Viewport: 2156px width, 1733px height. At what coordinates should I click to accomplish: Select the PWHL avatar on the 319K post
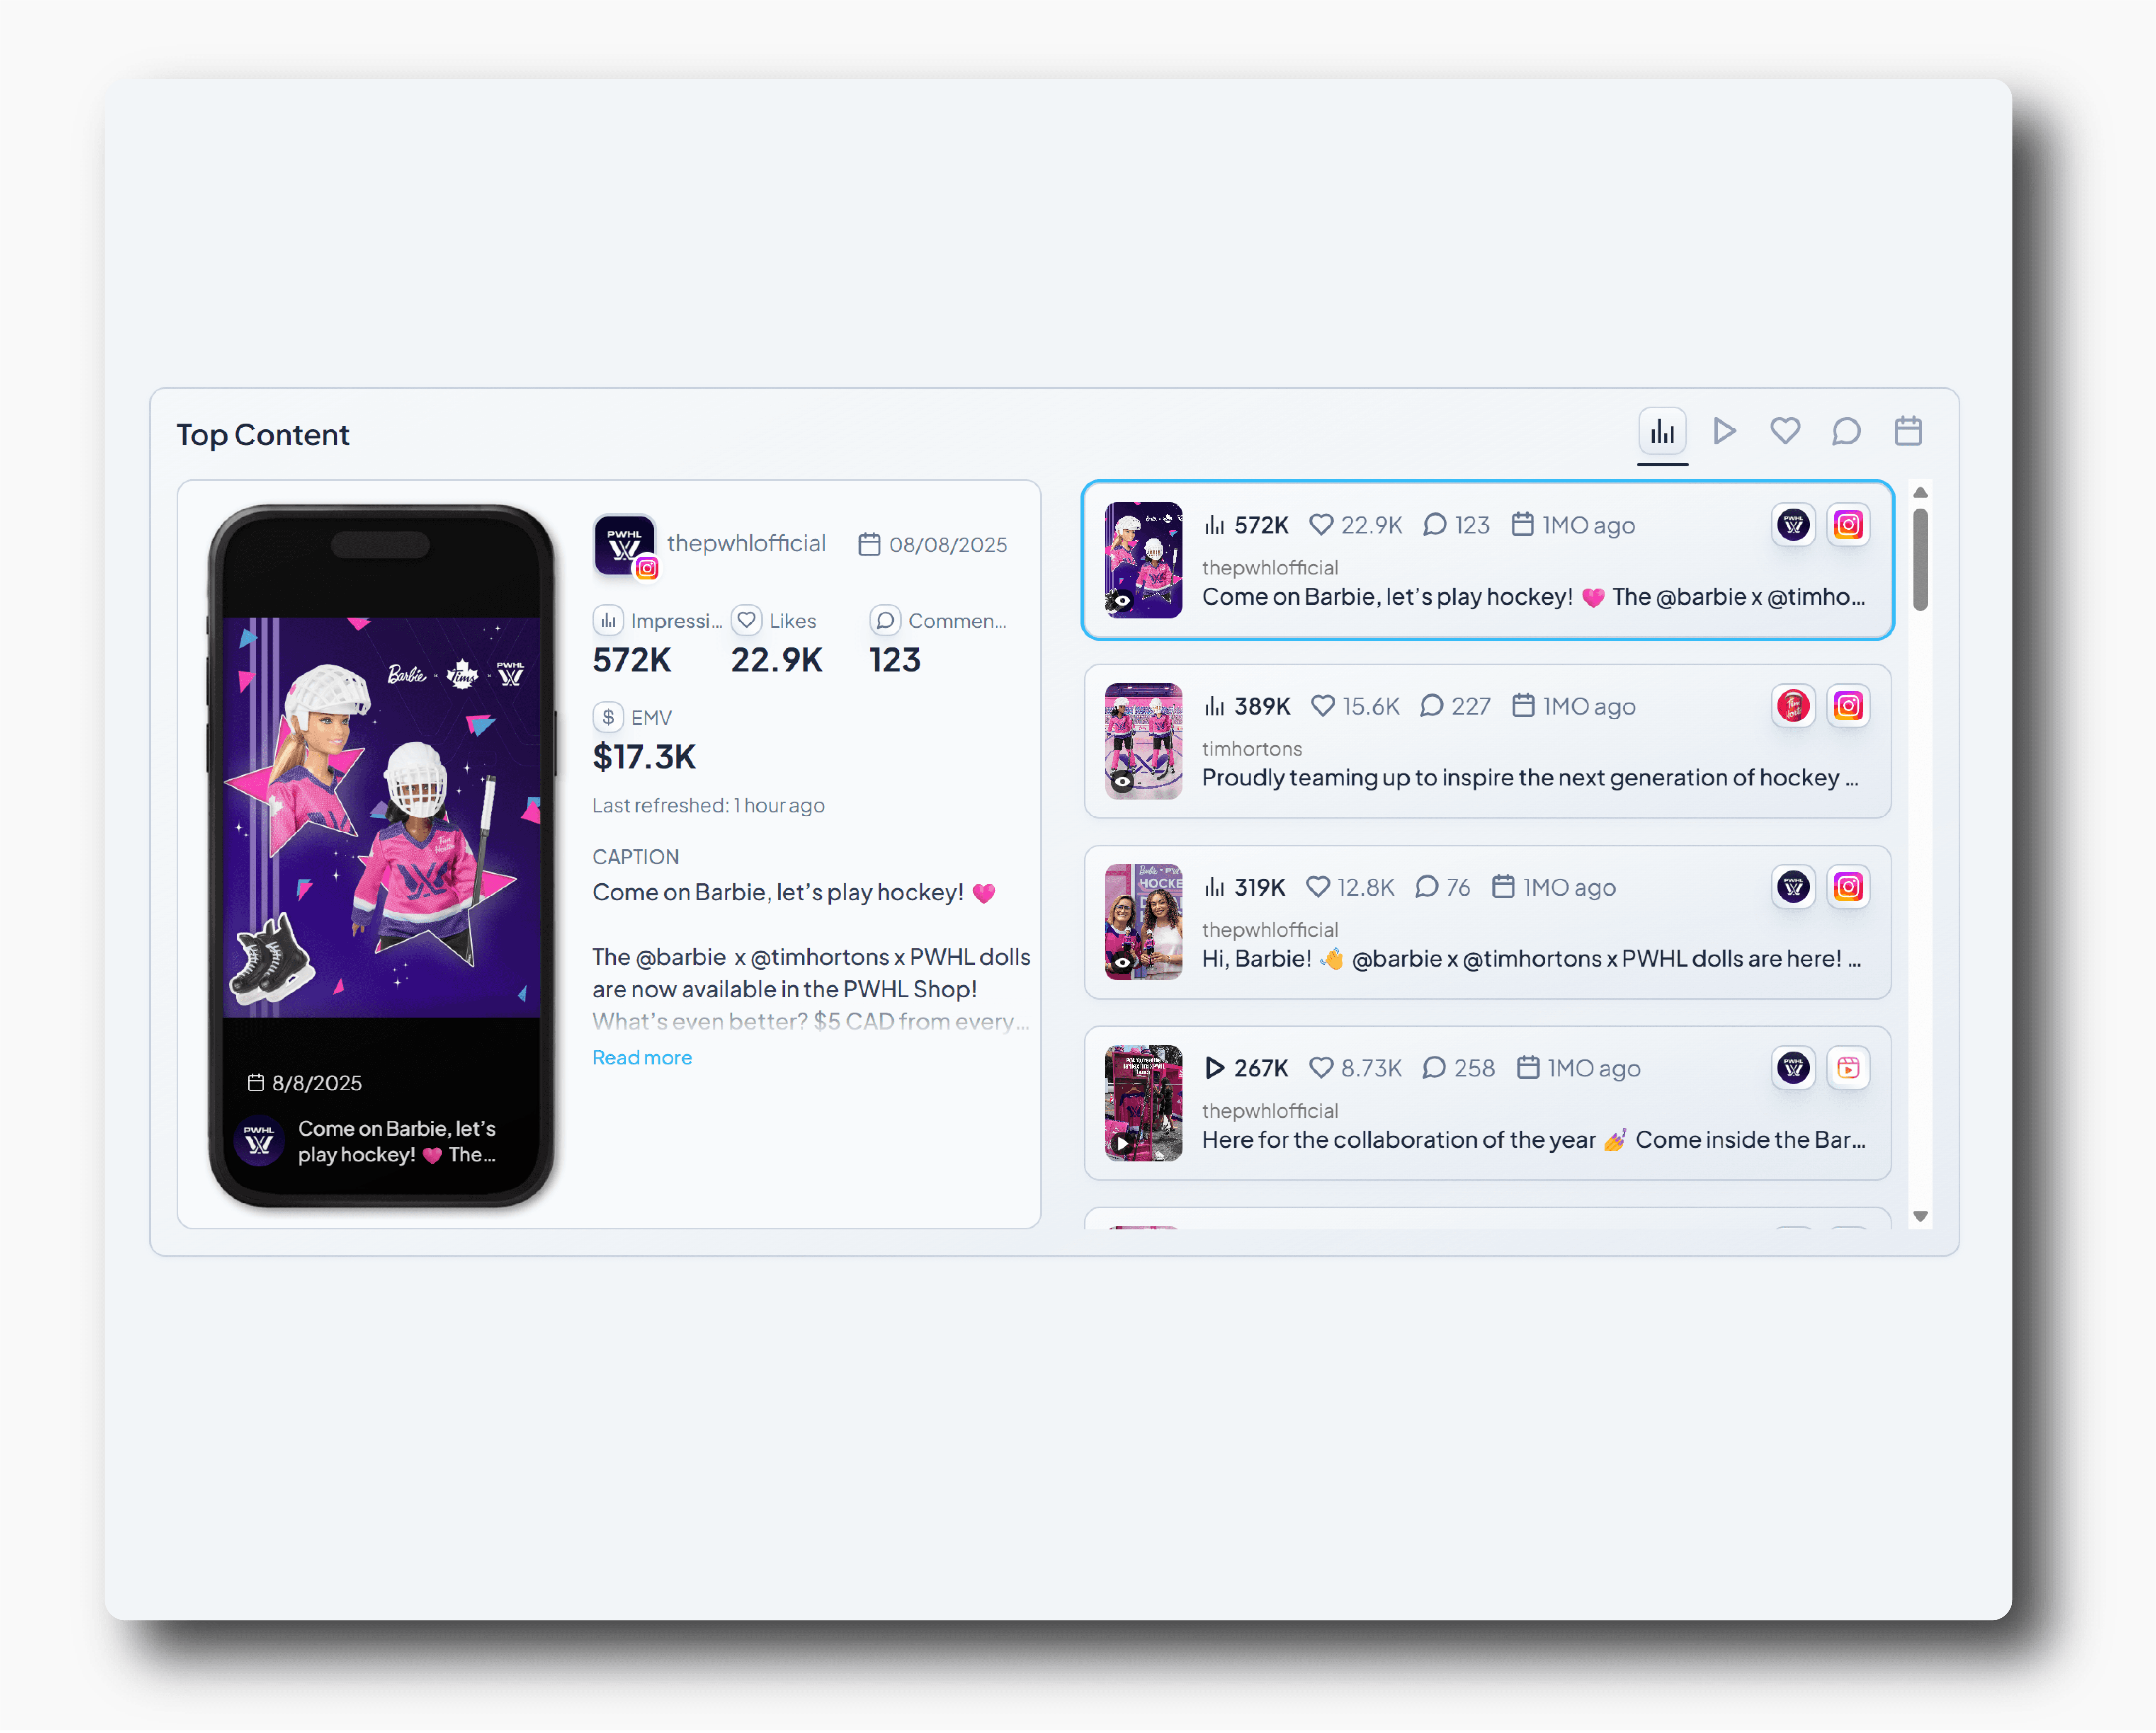tap(1792, 887)
